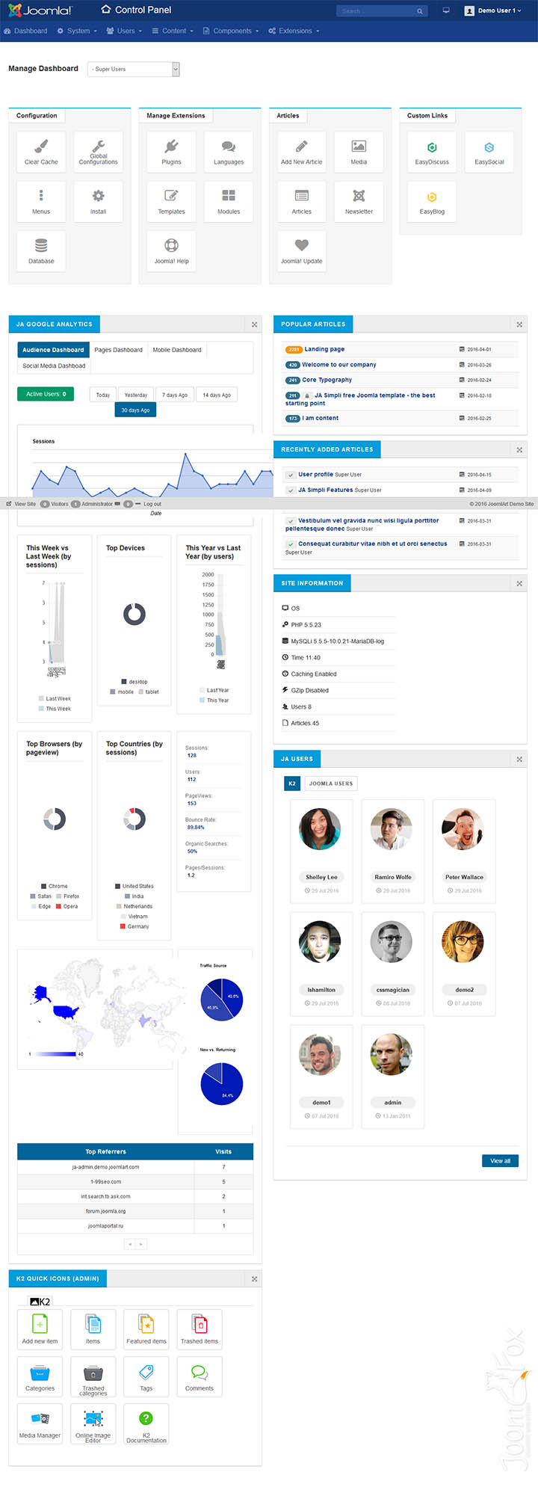
Task: Open the Install quick icon
Action: pos(98,201)
